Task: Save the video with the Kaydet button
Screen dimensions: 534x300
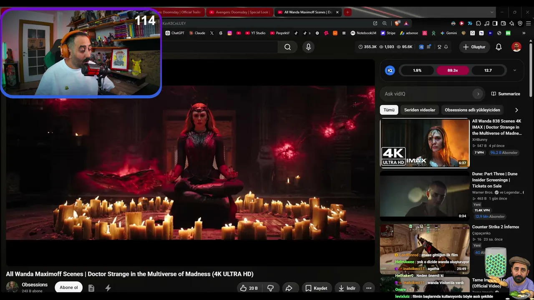Action: pos(316,288)
